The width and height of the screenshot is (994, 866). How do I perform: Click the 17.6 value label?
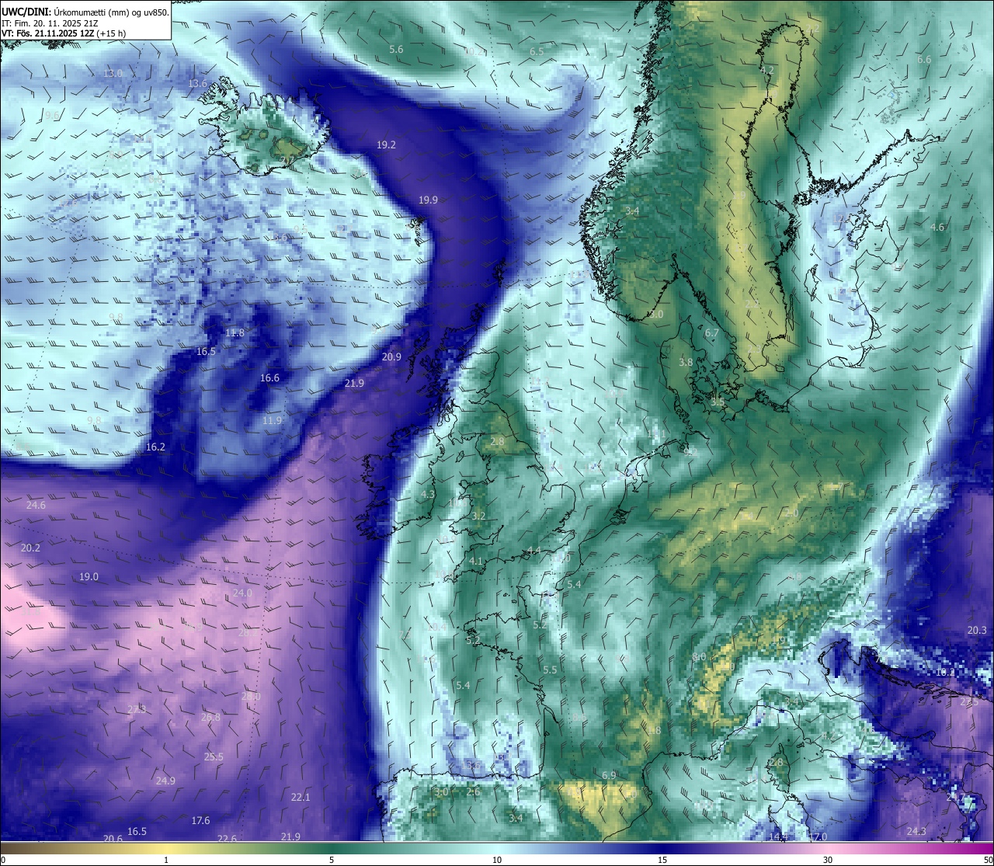click(200, 821)
